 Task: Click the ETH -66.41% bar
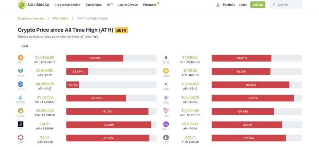[x=257, y=58]
